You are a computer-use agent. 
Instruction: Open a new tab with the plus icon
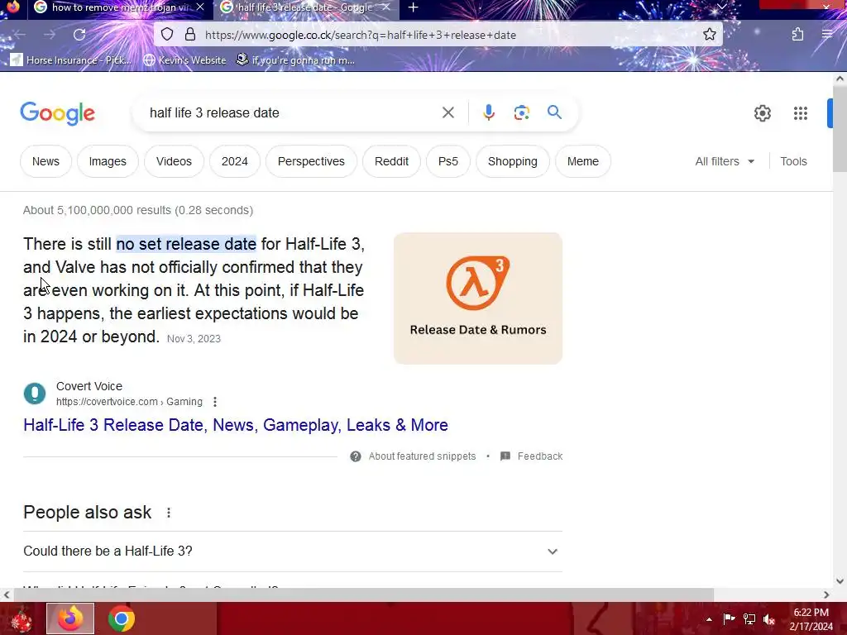click(414, 7)
